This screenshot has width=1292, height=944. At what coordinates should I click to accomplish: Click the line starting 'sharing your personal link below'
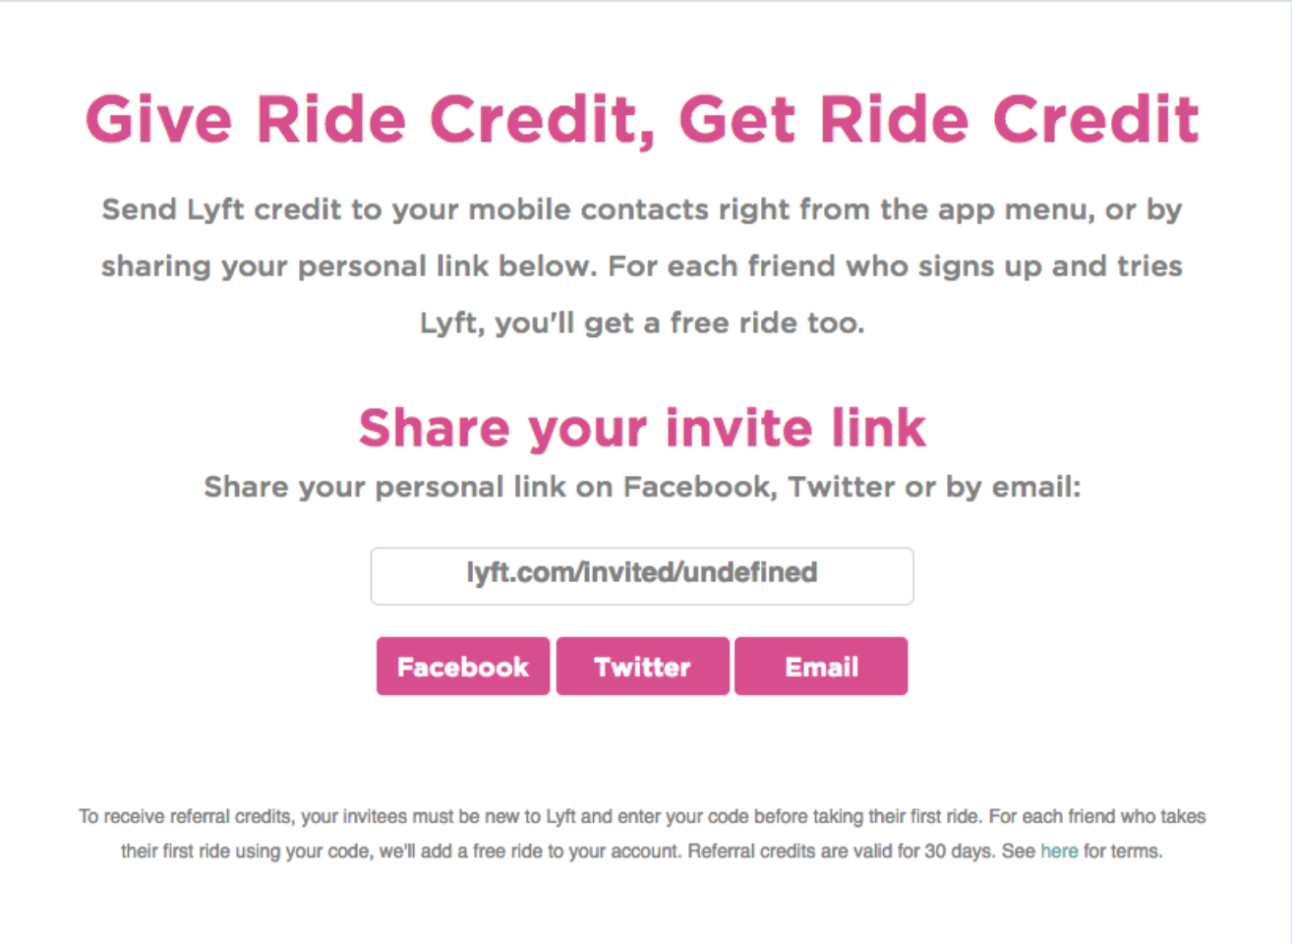click(x=349, y=266)
